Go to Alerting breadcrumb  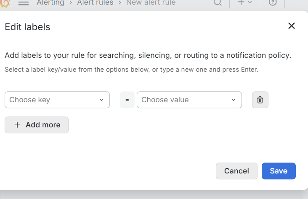[50, 3]
